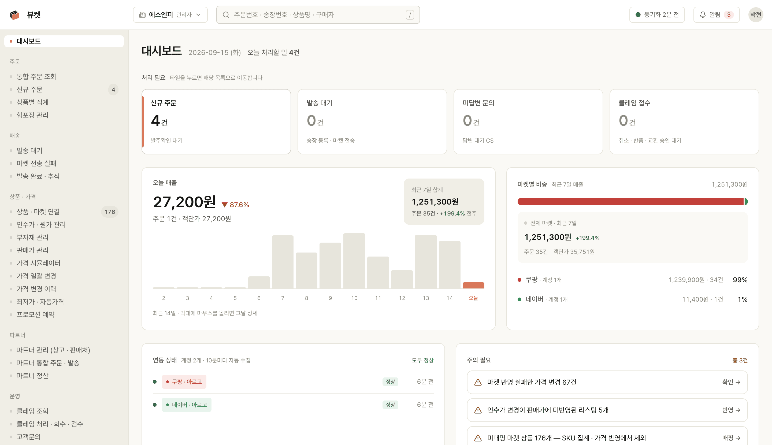
Task: Click 매핑 for 미매핑 마켓 상품
Action: (x=731, y=438)
